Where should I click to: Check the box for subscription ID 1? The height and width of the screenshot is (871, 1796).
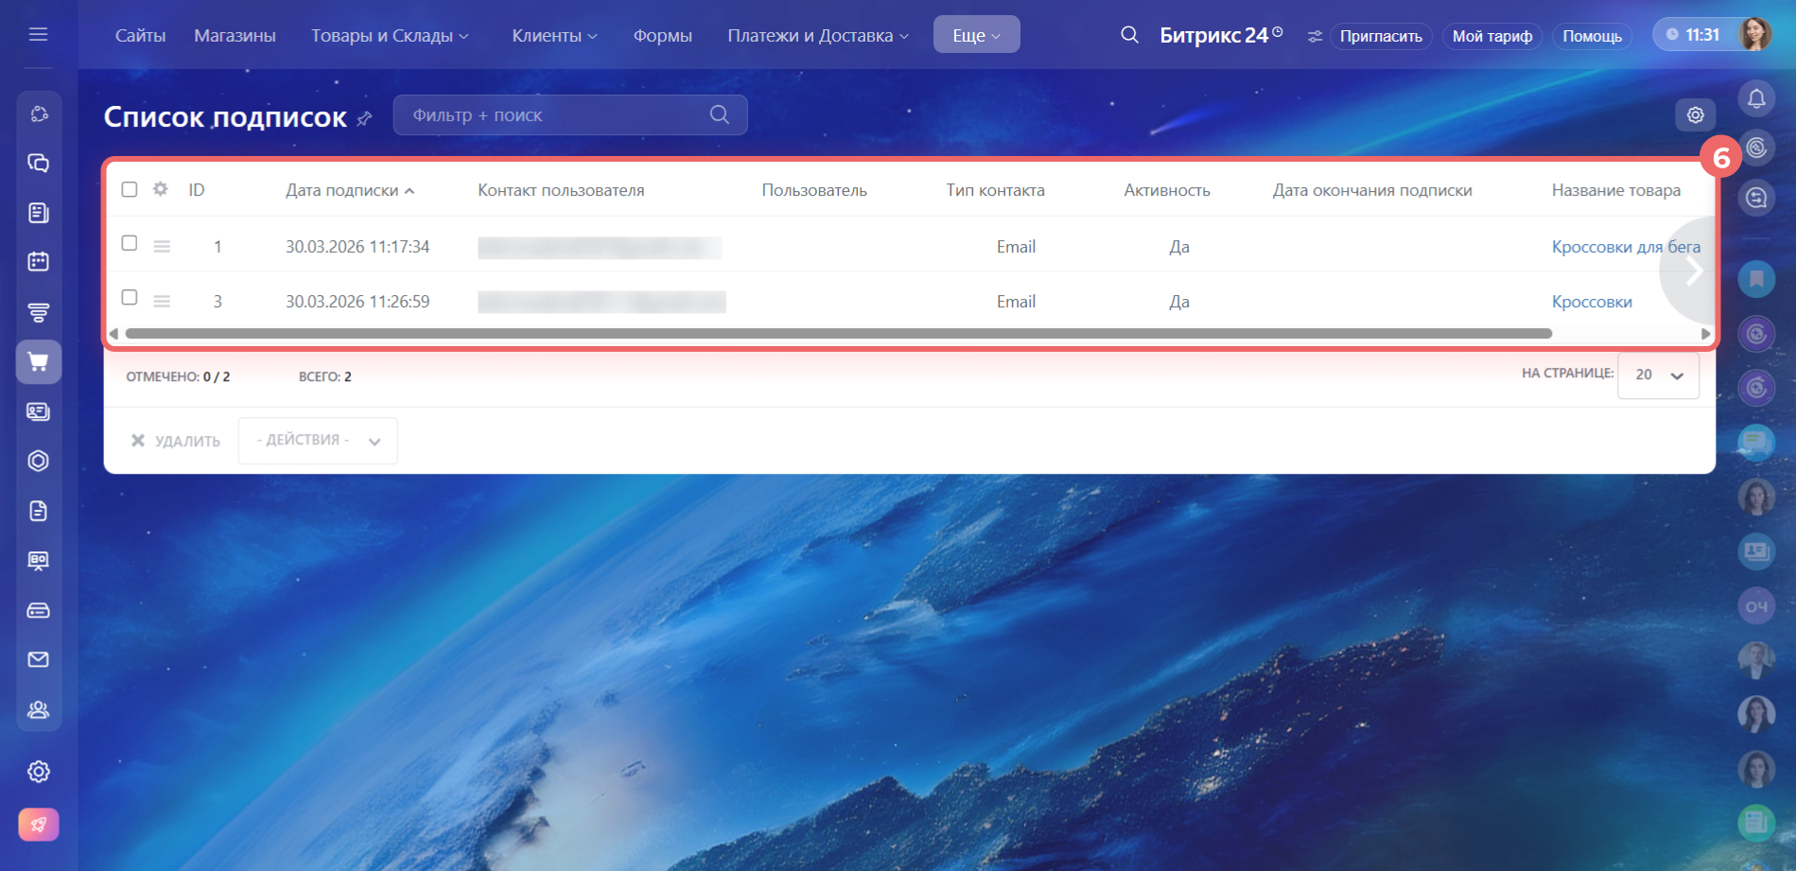pos(130,243)
